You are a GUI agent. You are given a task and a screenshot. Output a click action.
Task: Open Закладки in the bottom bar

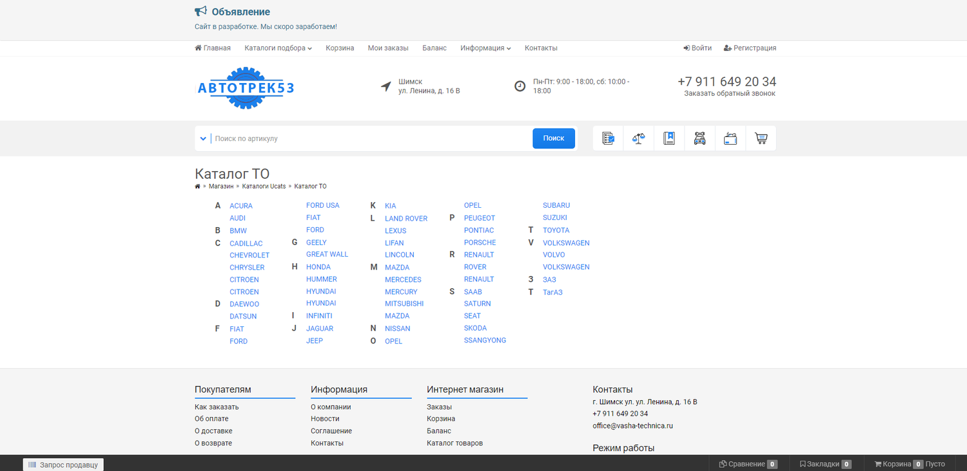pyautogui.click(x=825, y=464)
